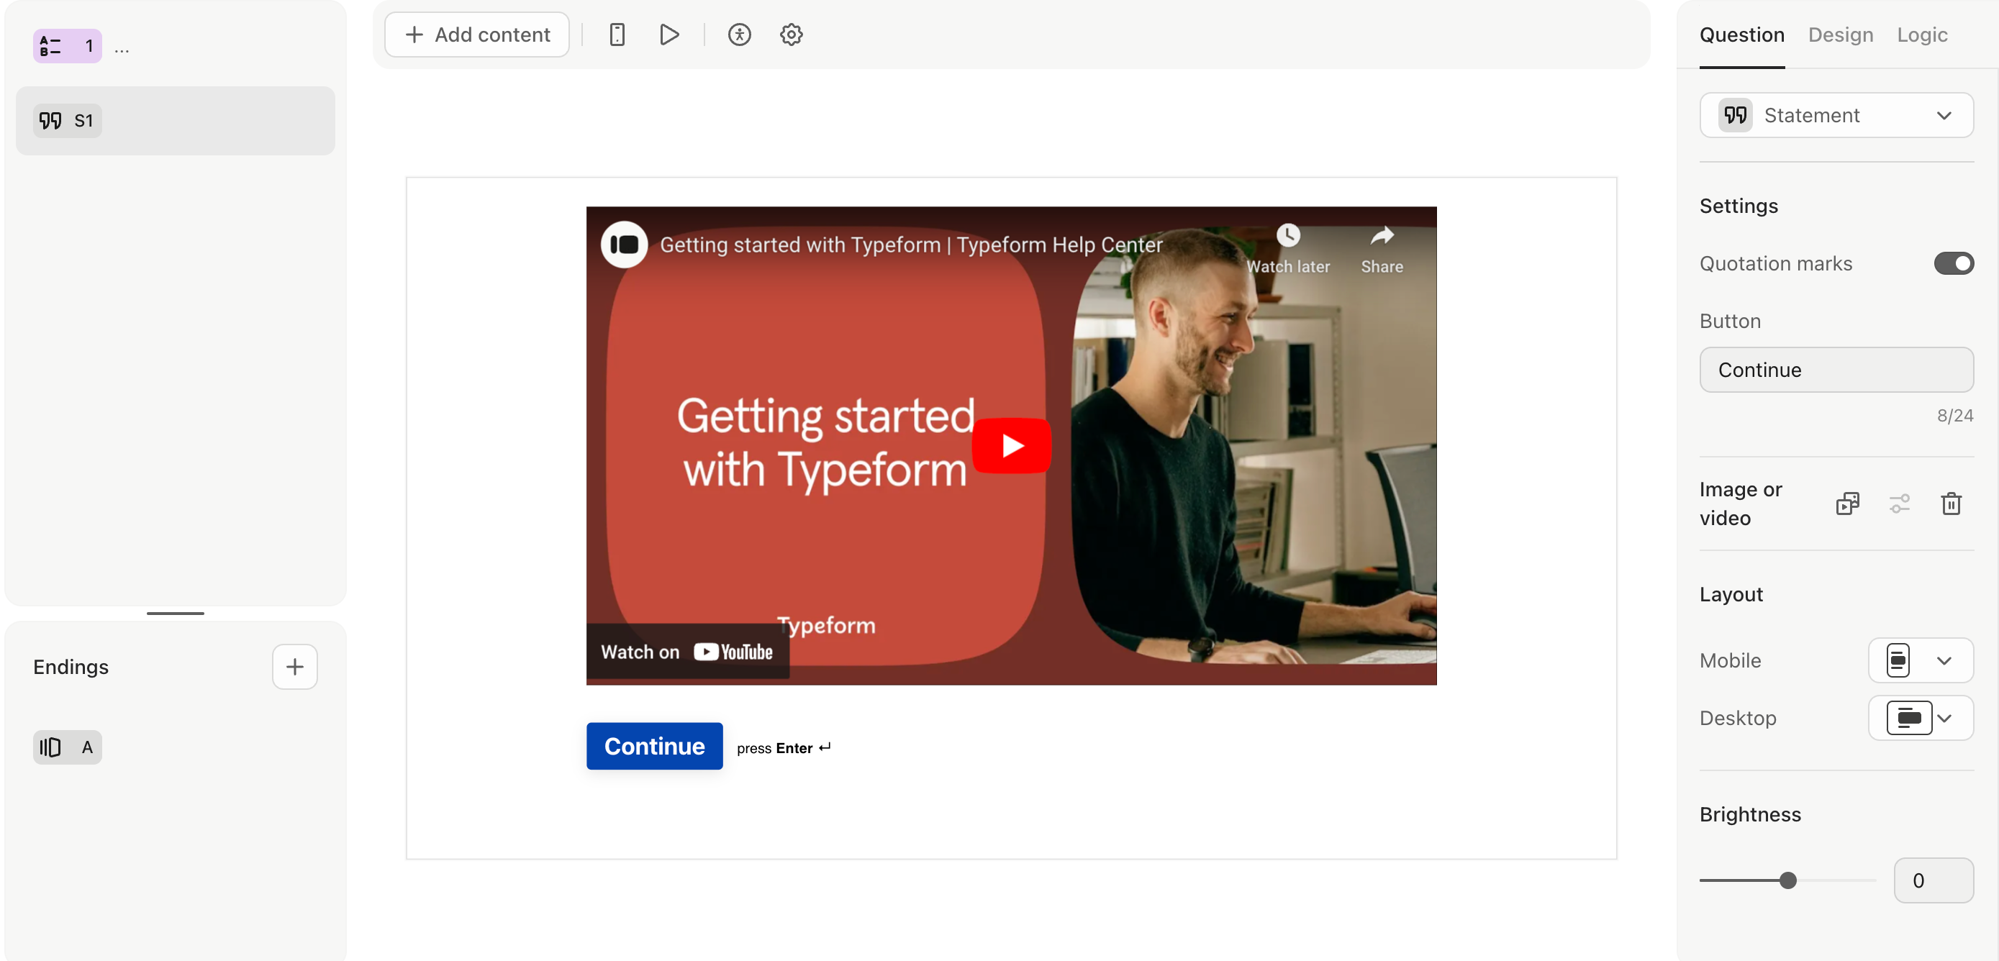
Task: Open mobile preview icon in toolbar
Action: coord(617,35)
